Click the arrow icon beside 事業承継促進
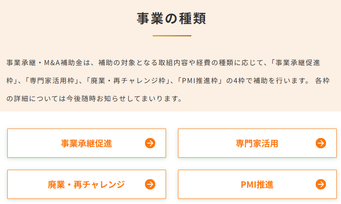The height and width of the screenshot is (204, 341). coord(150,143)
